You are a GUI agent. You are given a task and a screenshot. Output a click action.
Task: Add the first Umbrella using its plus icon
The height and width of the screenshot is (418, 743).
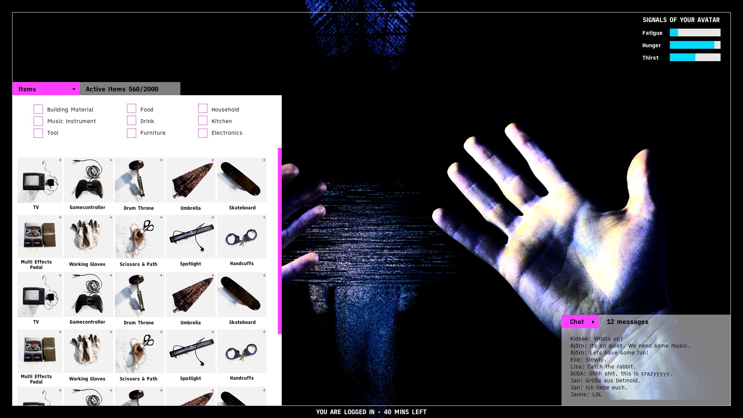(213, 160)
